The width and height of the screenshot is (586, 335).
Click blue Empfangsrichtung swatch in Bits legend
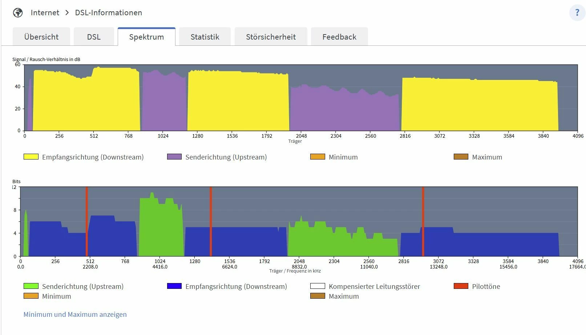pyautogui.click(x=174, y=286)
